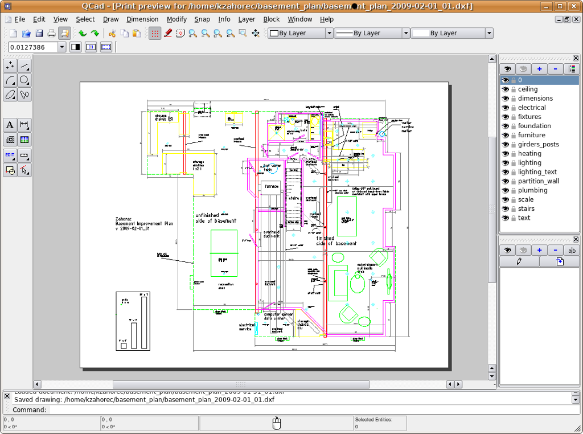
Task: Add a new layer with the plus button
Action: click(x=539, y=68)
